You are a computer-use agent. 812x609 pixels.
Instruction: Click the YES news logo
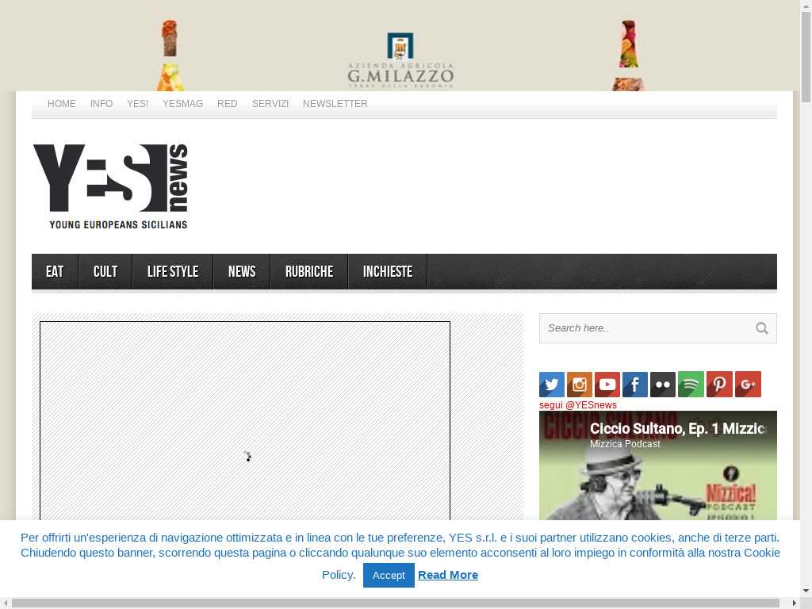(110, 186)
